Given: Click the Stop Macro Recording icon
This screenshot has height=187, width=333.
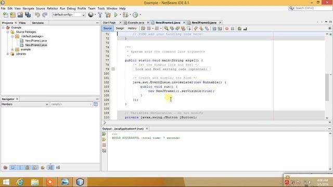Looking at the screenshot, I should 233,29.
